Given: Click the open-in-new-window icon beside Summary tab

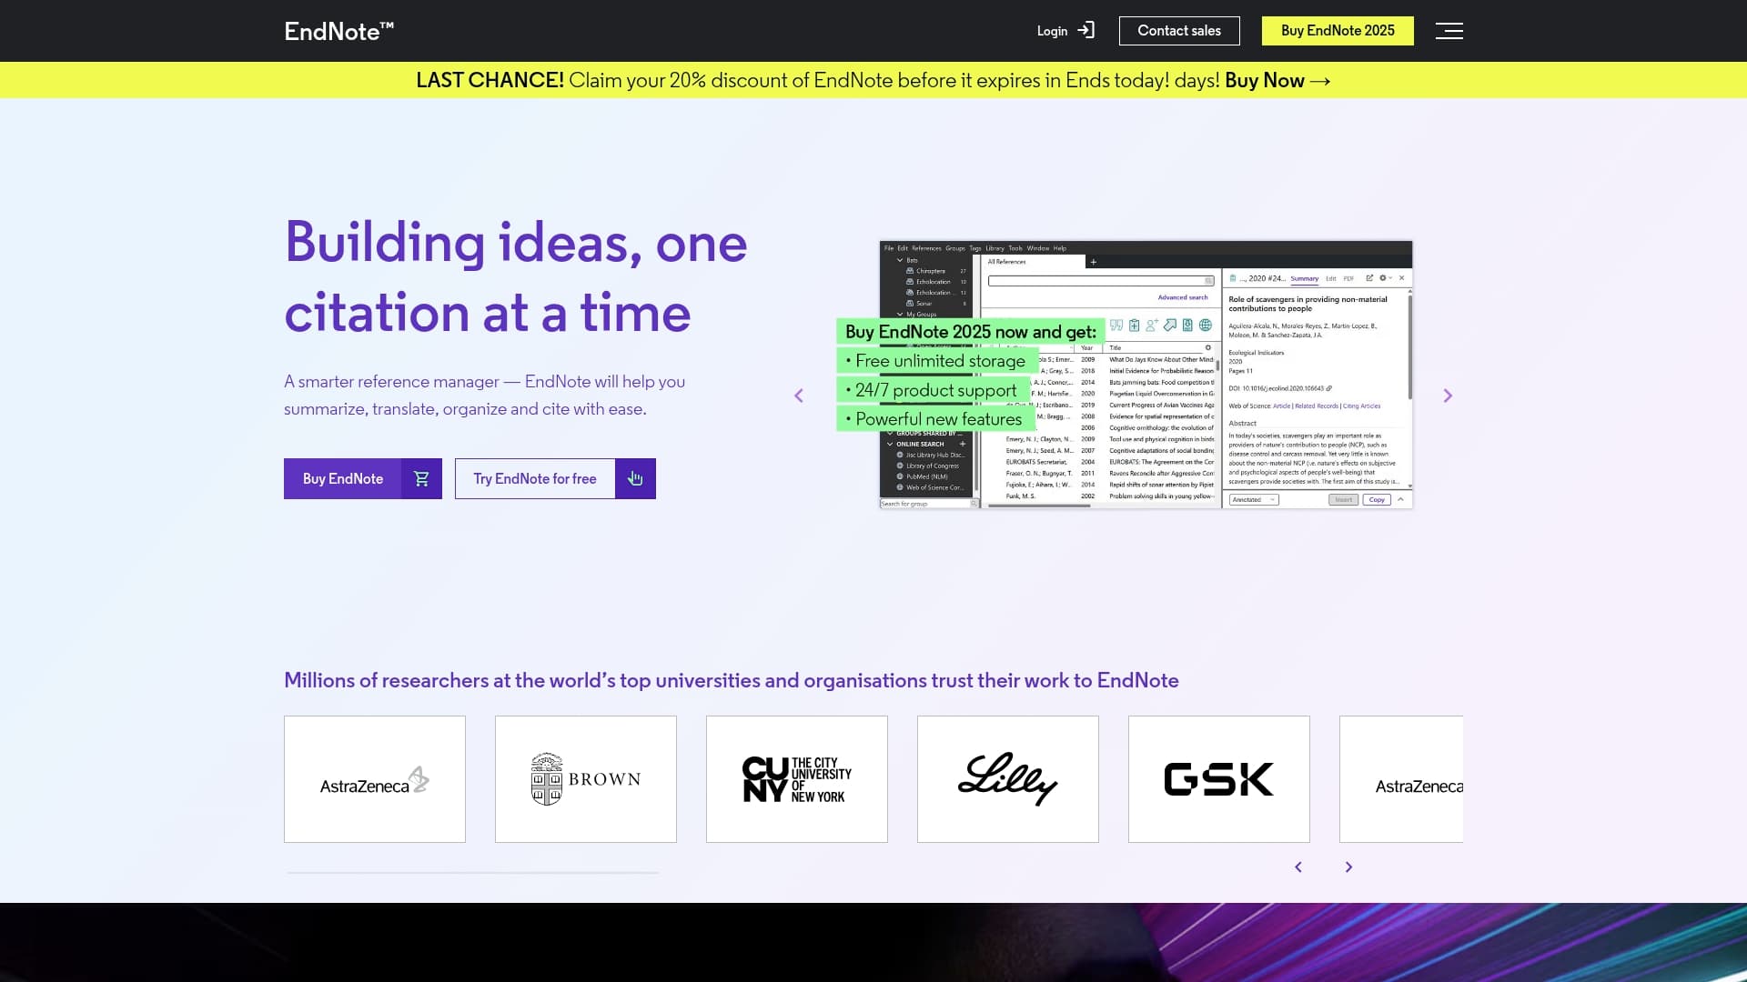Looking at the screenshot, I should tap(1370, 278).
